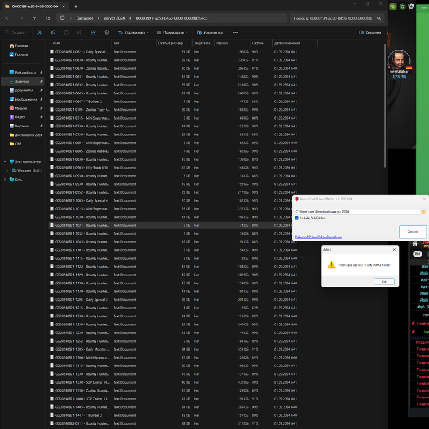Go up one folder level arrow
Image resolution: width=429 pixels, height=429 pixels.
point(34,18)
